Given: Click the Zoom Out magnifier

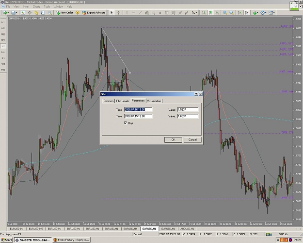Looking at the screenshot, I should 231,13.
